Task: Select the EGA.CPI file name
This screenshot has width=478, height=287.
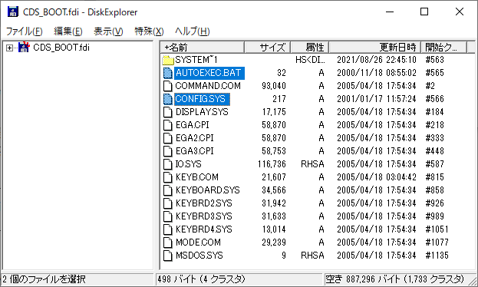Action: point(193,125)
